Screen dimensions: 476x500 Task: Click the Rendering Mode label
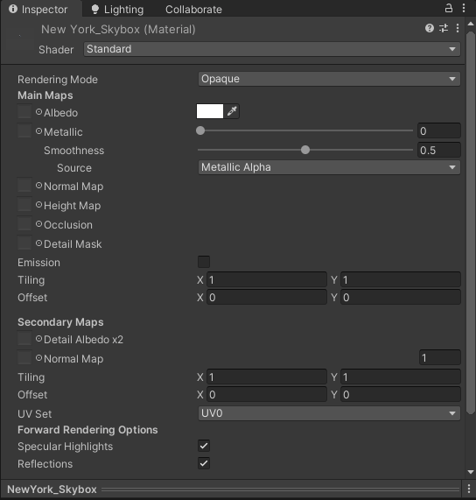click(58, 80)
